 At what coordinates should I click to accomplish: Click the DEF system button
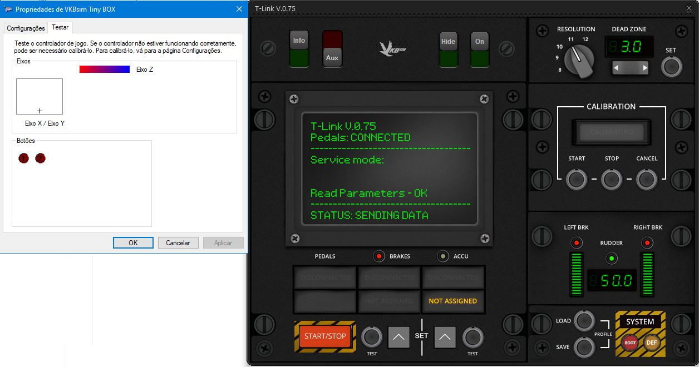point(651,343)
